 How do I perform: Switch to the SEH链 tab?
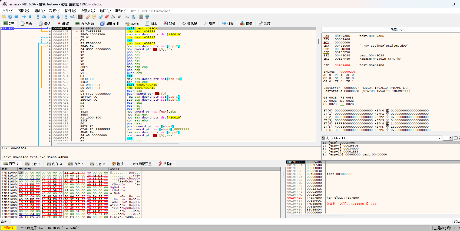pos(132,24)
